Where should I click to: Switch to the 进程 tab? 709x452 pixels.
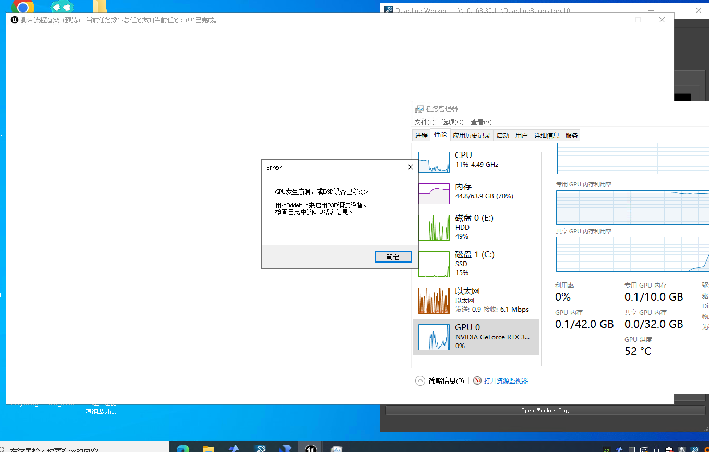(x=422, y=135)
